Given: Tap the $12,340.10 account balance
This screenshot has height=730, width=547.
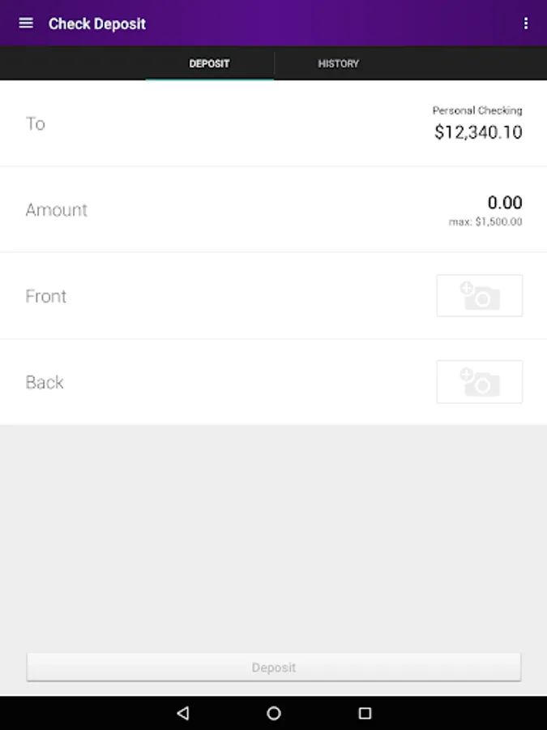Looking at the screenshot, I should [478, 132].
